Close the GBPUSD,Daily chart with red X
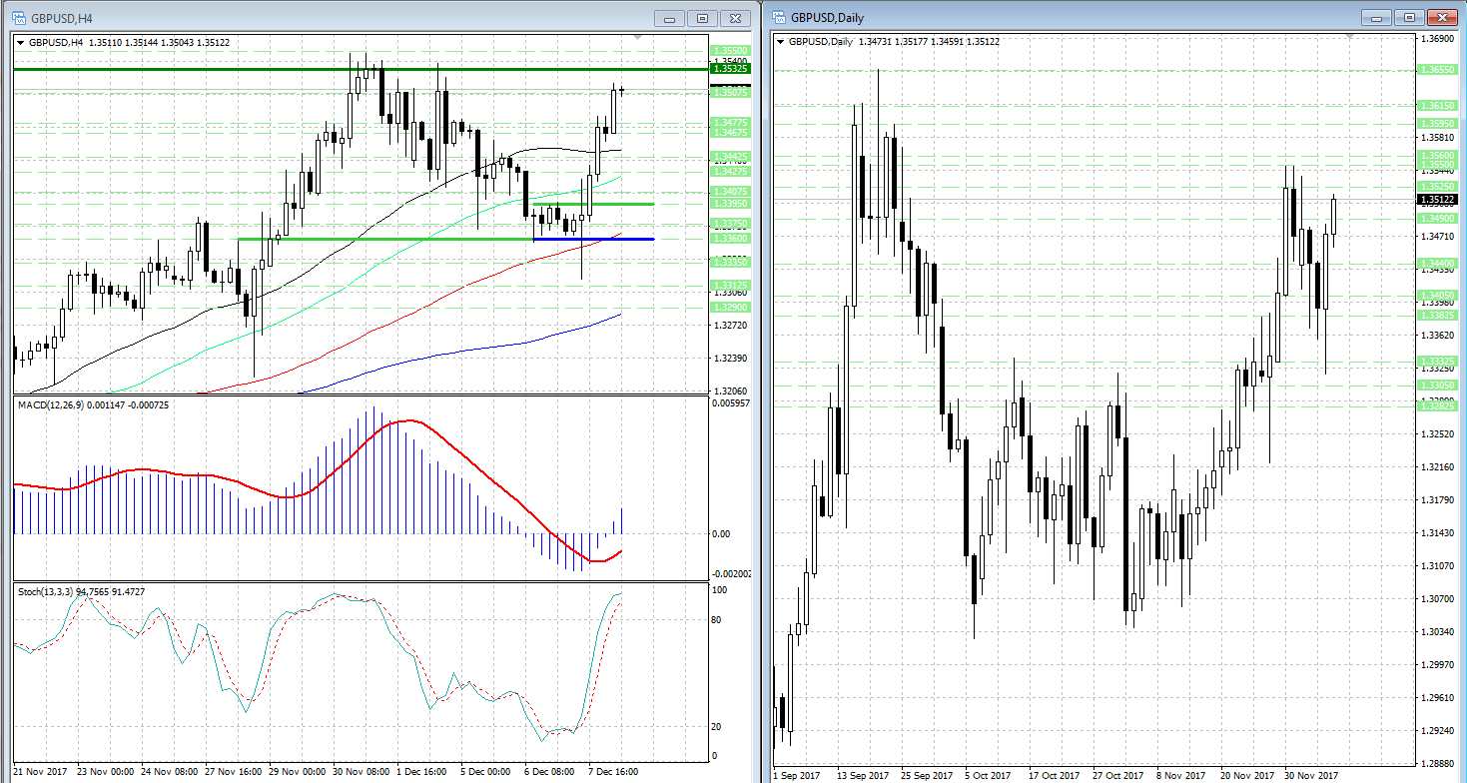1467x783 pixels. (1441, 18)
